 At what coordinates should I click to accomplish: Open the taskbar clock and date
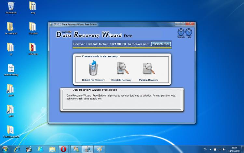(x=234, y=149)
